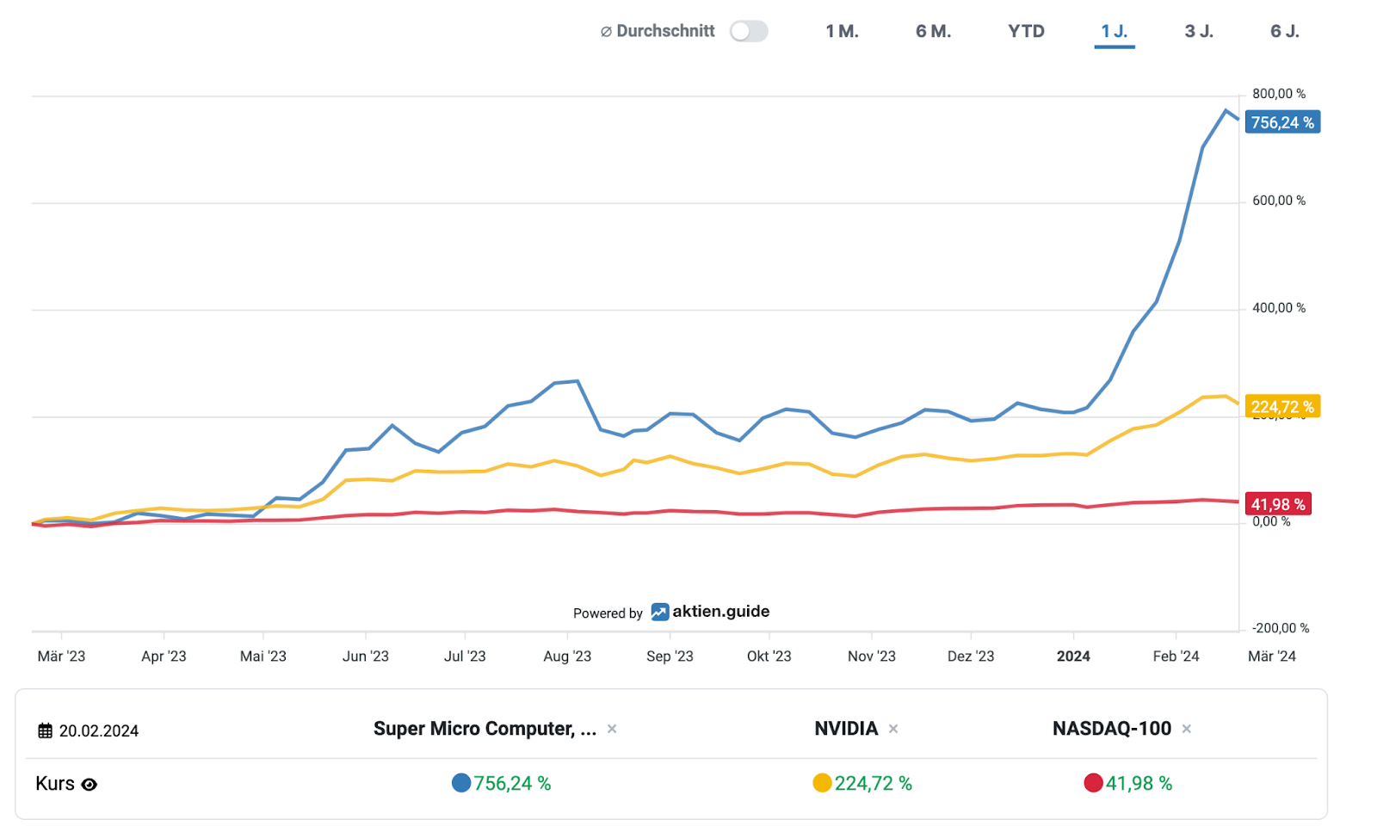Click the date 20.02.2024
Screen dimensions: 1377x832
(x=99, y=731)
